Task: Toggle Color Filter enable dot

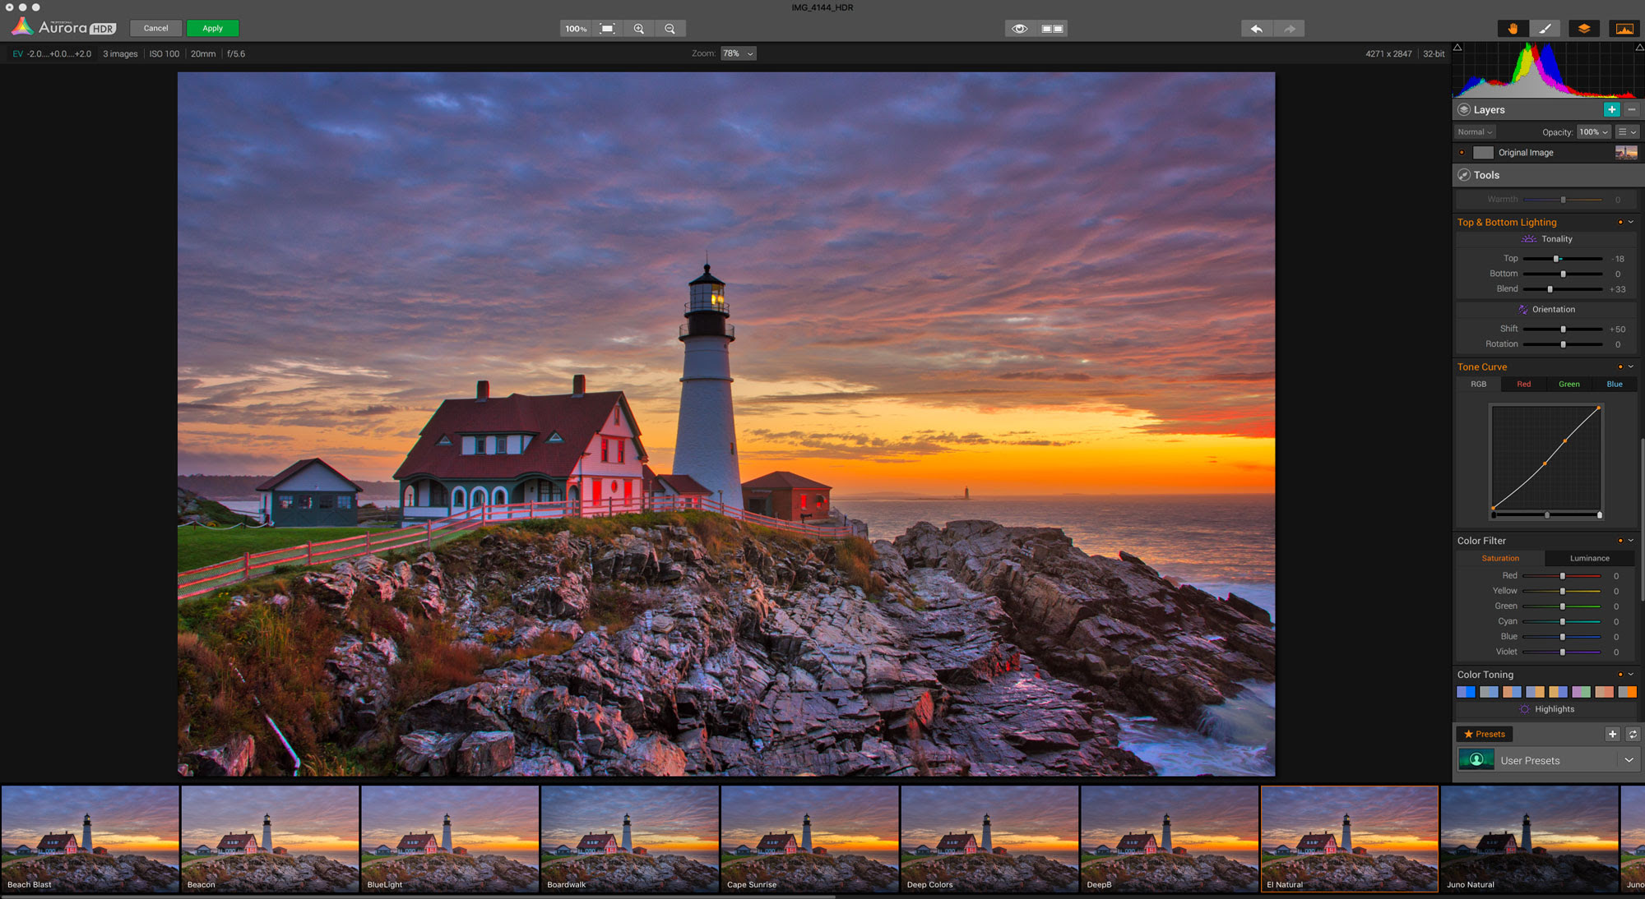Action: tap(1620, 541)
